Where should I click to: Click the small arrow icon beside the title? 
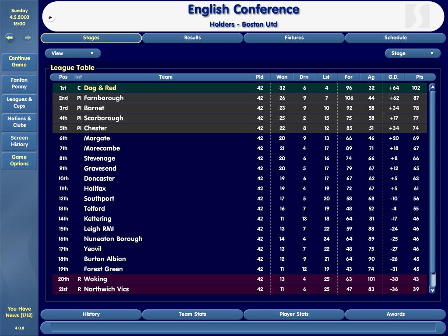click(x=51, y=18)
